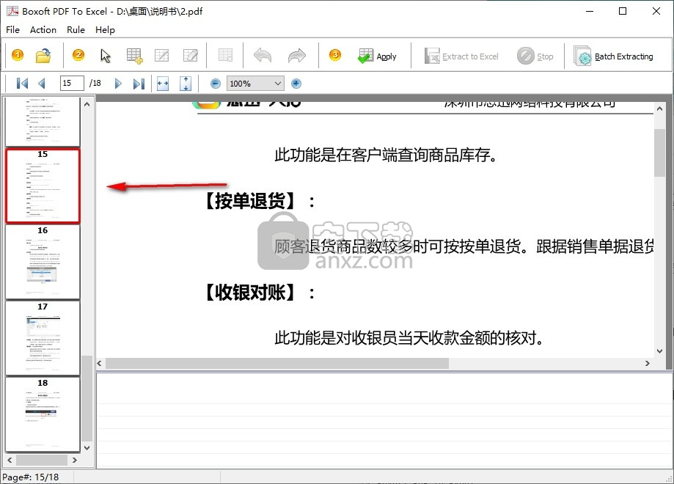Go to the first page
Image resolution: width=674 pixels, height=484 pixels.
tap(22, 84)
